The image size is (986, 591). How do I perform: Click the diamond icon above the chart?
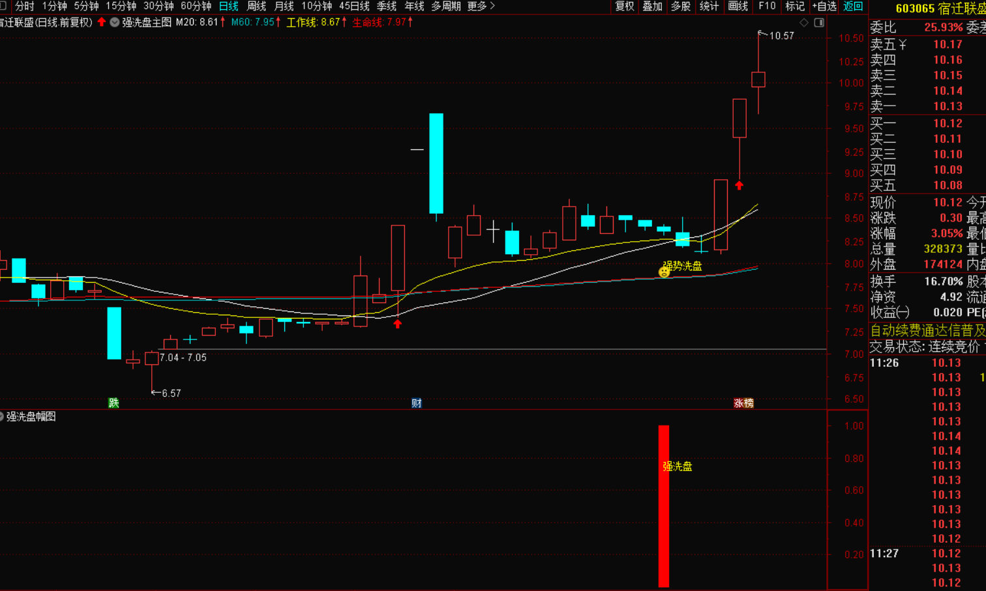tap(804, 23)
